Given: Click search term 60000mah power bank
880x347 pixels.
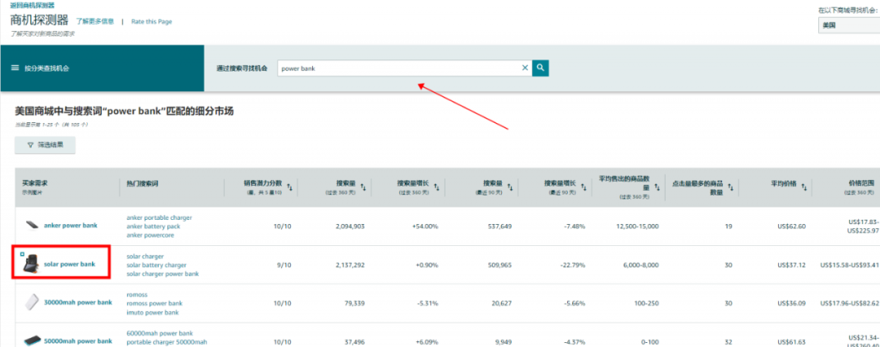Looking at the screenshot, I should (160, 333).
